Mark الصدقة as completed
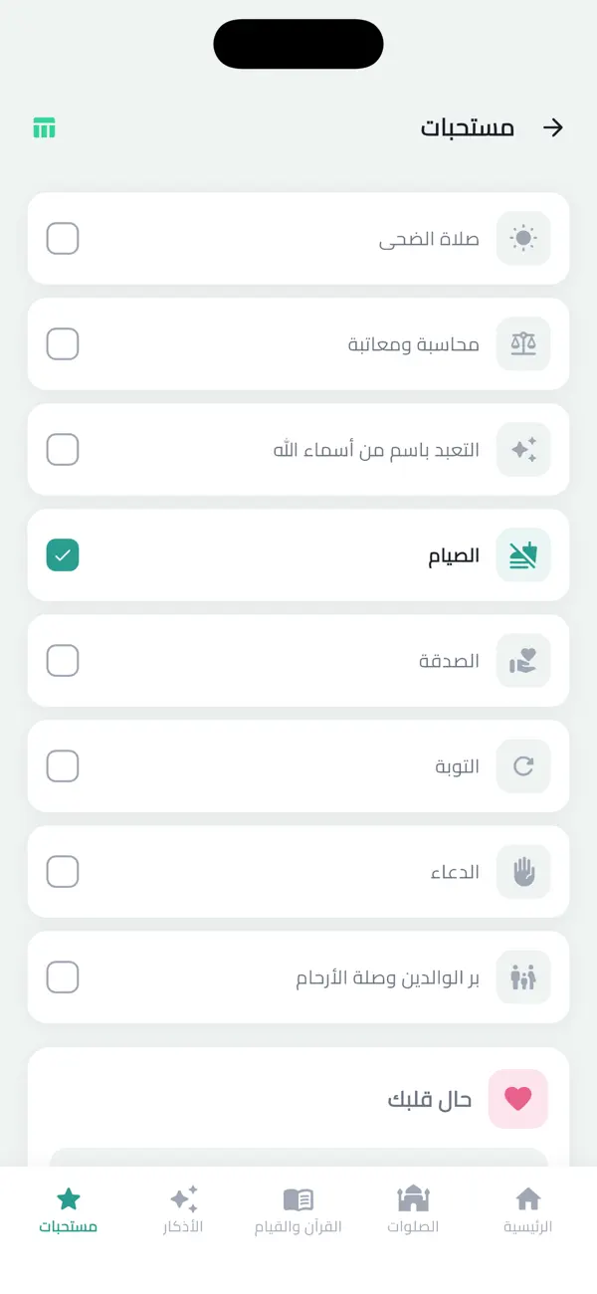The image size is (597, 1294). [62, 661]
